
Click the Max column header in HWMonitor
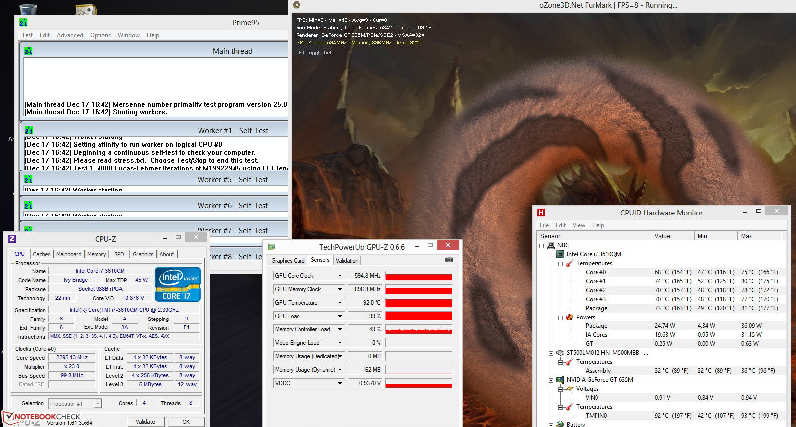pos(759,236)
